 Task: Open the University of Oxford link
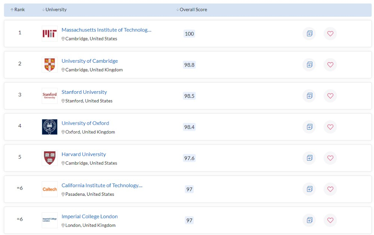coord(85,123)
